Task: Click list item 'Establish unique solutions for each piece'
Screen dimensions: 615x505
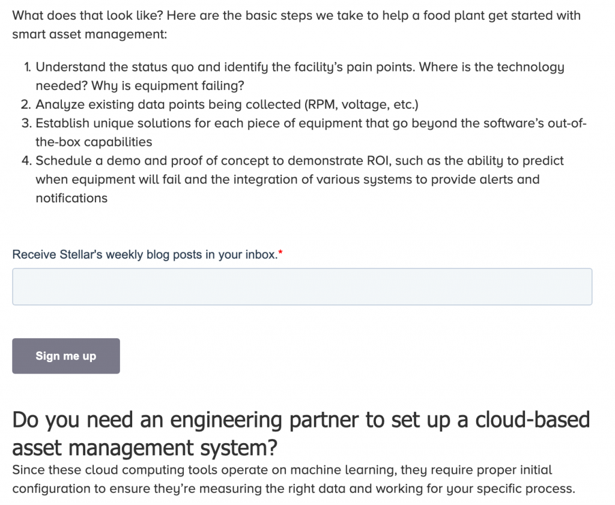Action: [x=311, y=133]
